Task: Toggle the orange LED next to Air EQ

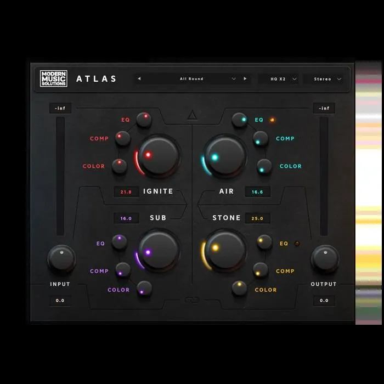Action: coord(272,120)
